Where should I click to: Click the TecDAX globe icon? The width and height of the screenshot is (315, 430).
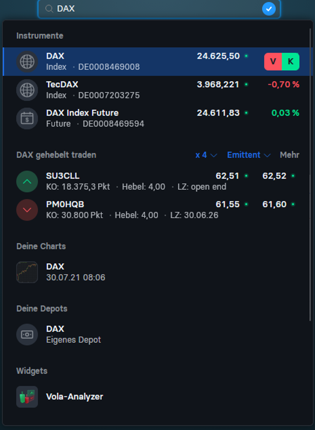click(27, 90)
